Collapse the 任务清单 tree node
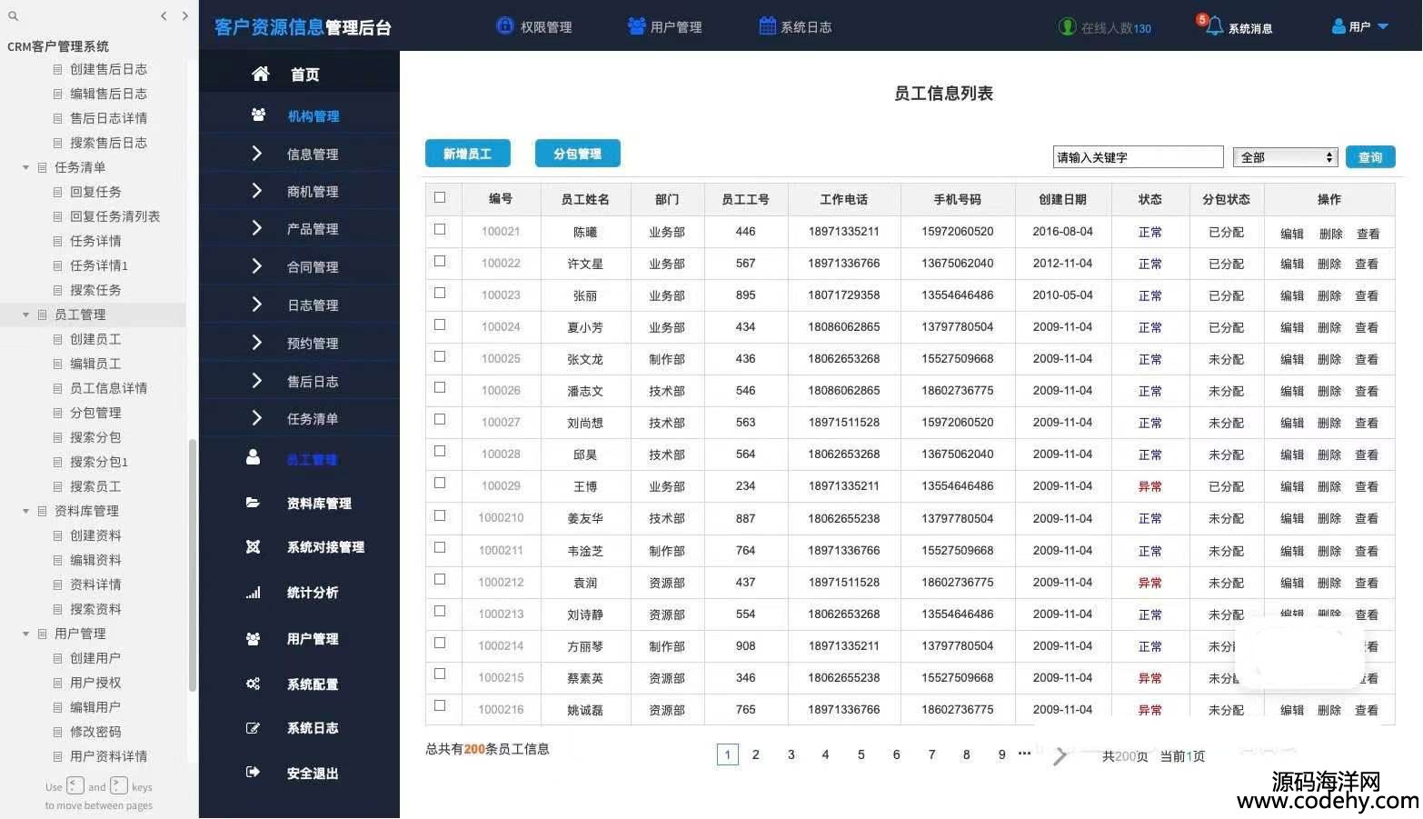1423x819 pixels. pyautogui.click(x=25, y=167)
